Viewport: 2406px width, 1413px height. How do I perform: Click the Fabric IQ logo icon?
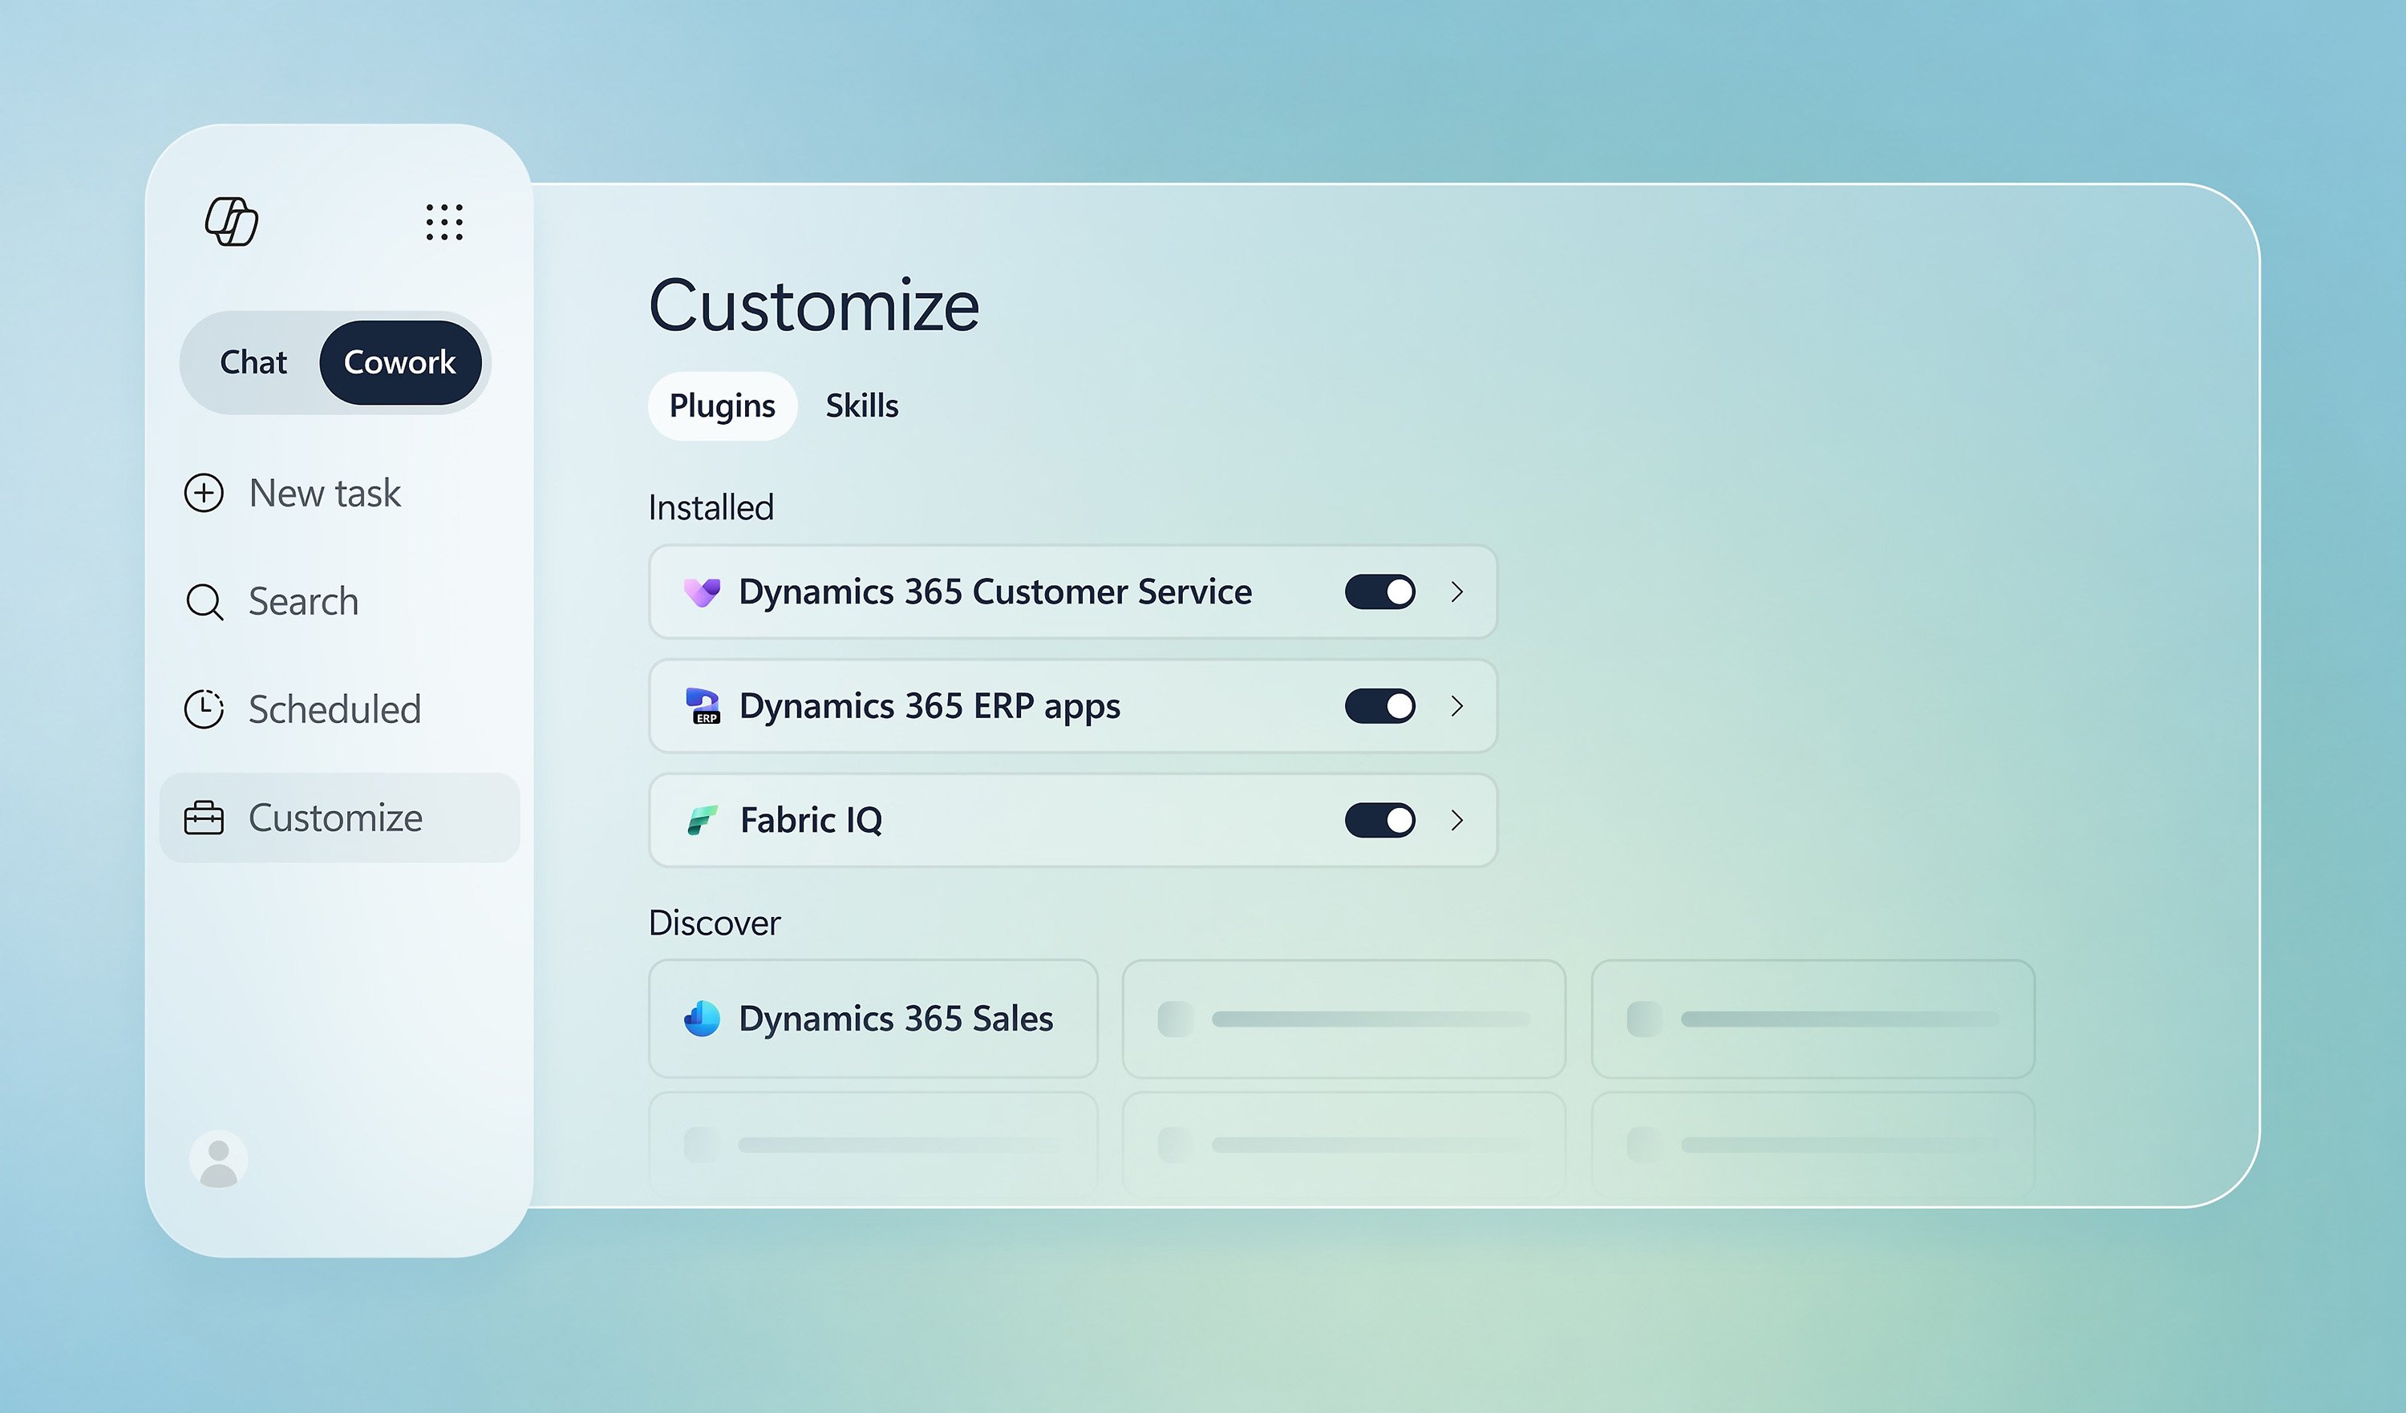click(702, 820)
